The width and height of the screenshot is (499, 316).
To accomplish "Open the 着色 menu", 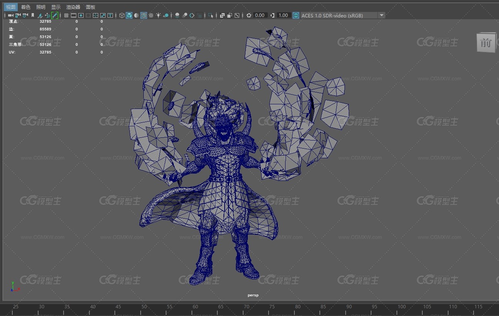I will click(25, 7).
